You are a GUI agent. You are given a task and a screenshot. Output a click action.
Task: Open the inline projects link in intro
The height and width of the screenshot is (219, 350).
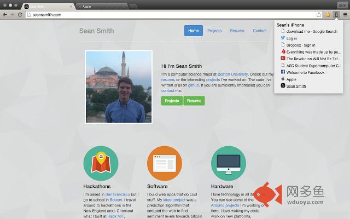pyautogui.click(x=213, y=79)
